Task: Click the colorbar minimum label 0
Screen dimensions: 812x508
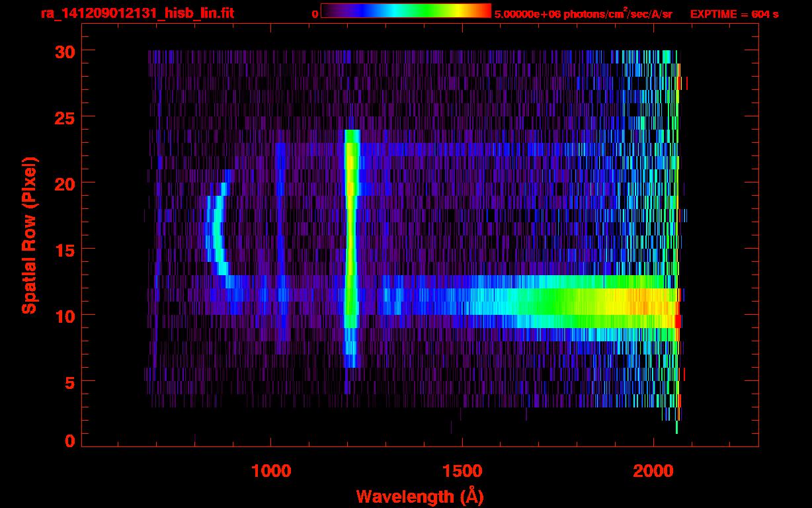Action: coord(315,14)
